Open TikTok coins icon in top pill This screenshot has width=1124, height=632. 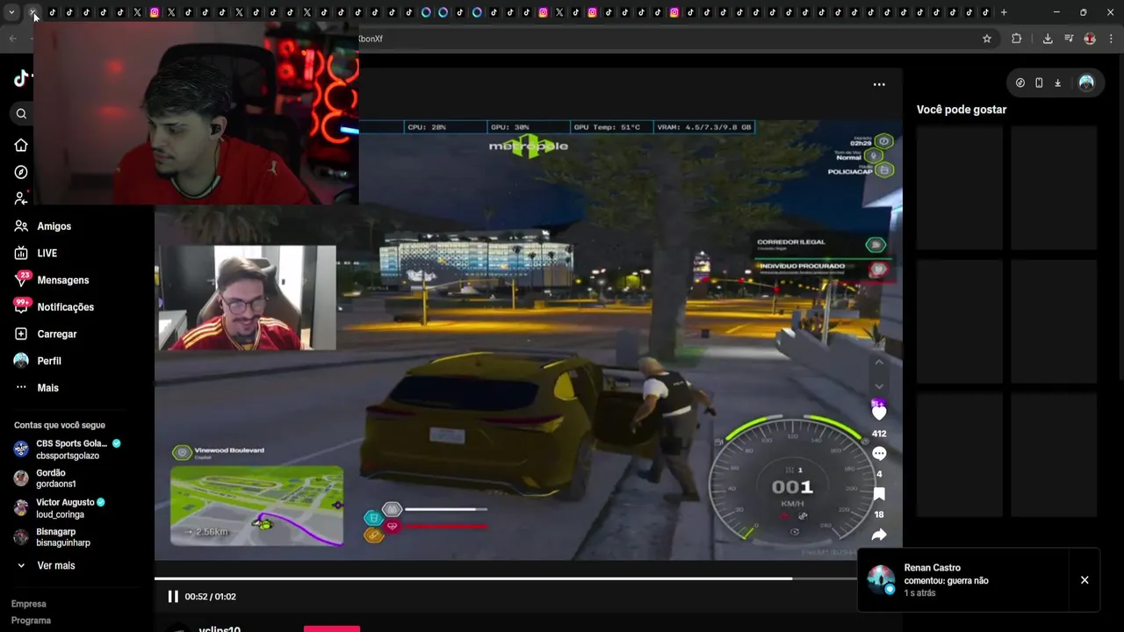1020,83
